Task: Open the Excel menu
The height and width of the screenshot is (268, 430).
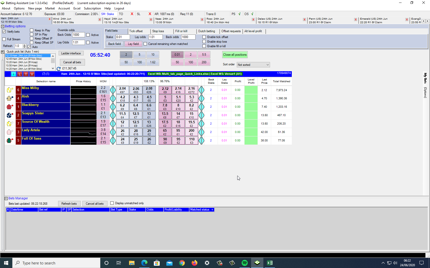Action: pyautogui.click(x=77, y=8)
